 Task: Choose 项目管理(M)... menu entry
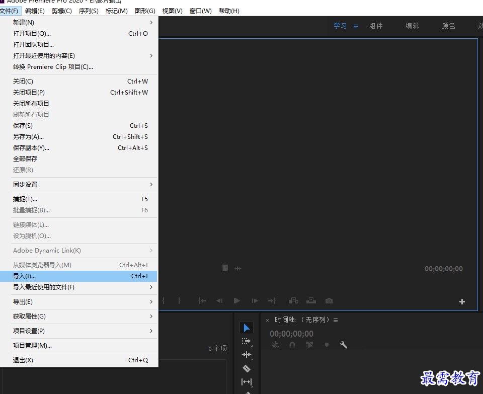coord(78,346)
